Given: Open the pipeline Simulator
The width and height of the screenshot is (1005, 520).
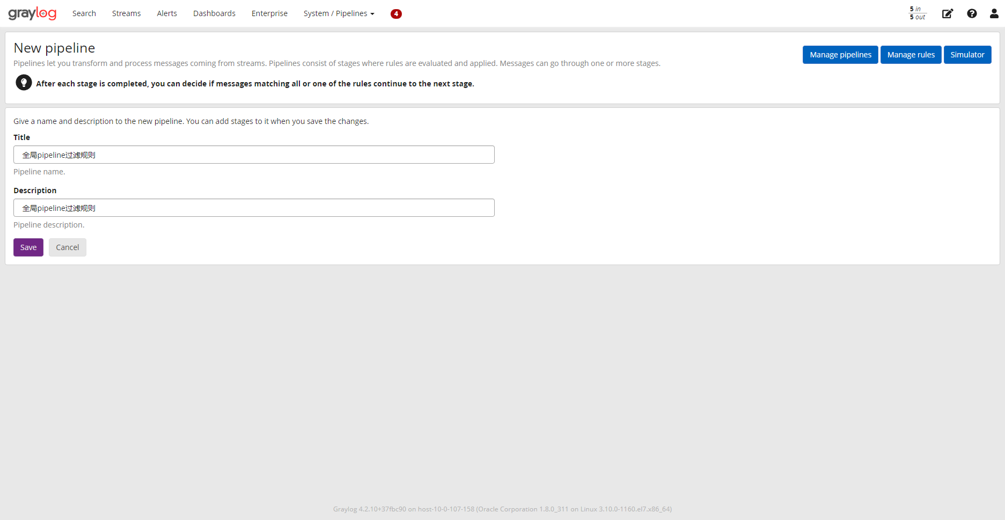Looking at the screenshot, I should (x=967, y=54).
